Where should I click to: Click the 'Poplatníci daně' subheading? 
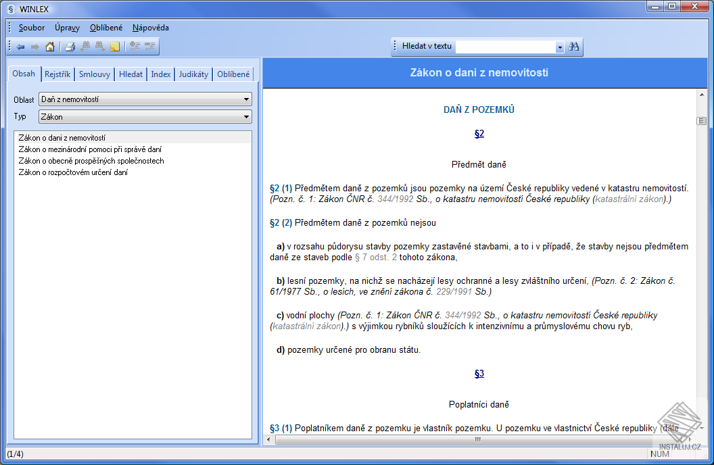pos(479,404)
